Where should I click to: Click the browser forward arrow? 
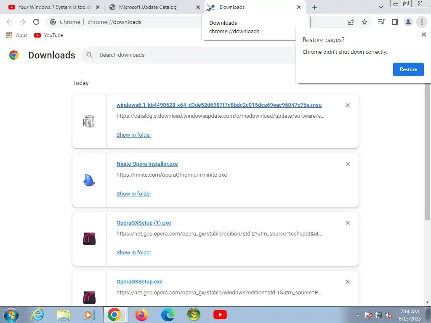tap(23, 22)
